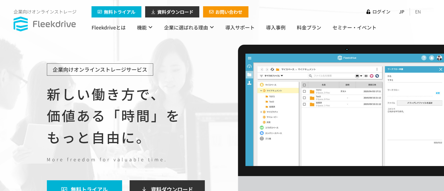Click the help question mark icon
This screenshot has height=191, width=444.
[424, 58]
